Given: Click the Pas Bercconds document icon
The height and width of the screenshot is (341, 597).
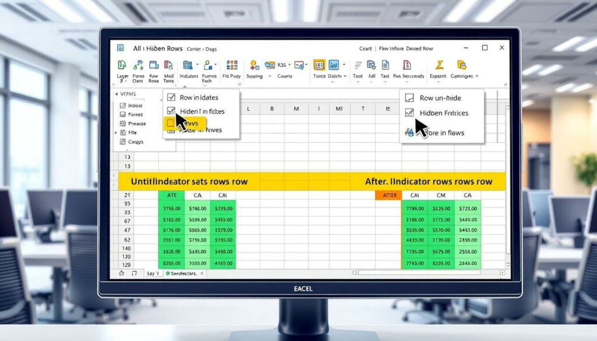Looking at the screenshot, I should click(407, 65).
